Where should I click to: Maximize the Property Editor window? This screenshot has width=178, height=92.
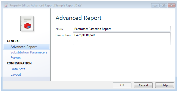point(163,5)
